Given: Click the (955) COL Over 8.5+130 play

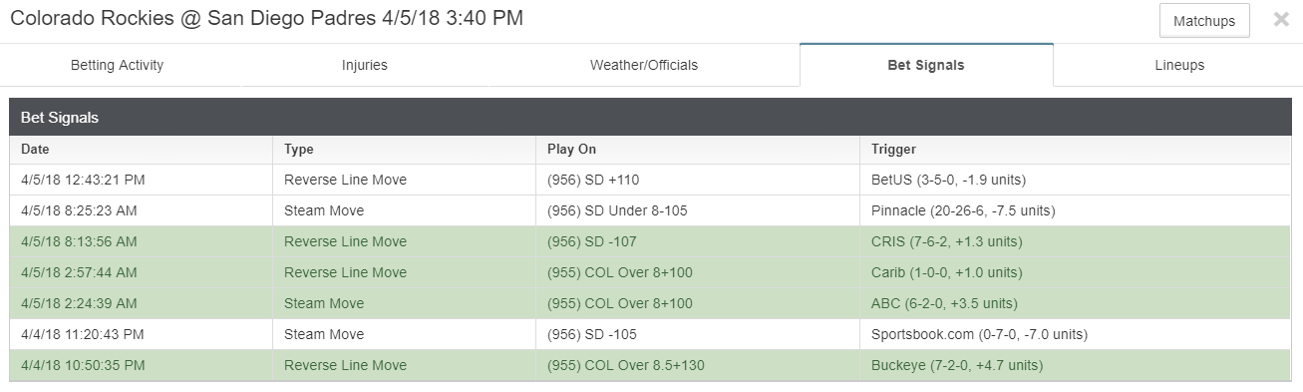Looking at the screenshot, I should coord(626,365).
